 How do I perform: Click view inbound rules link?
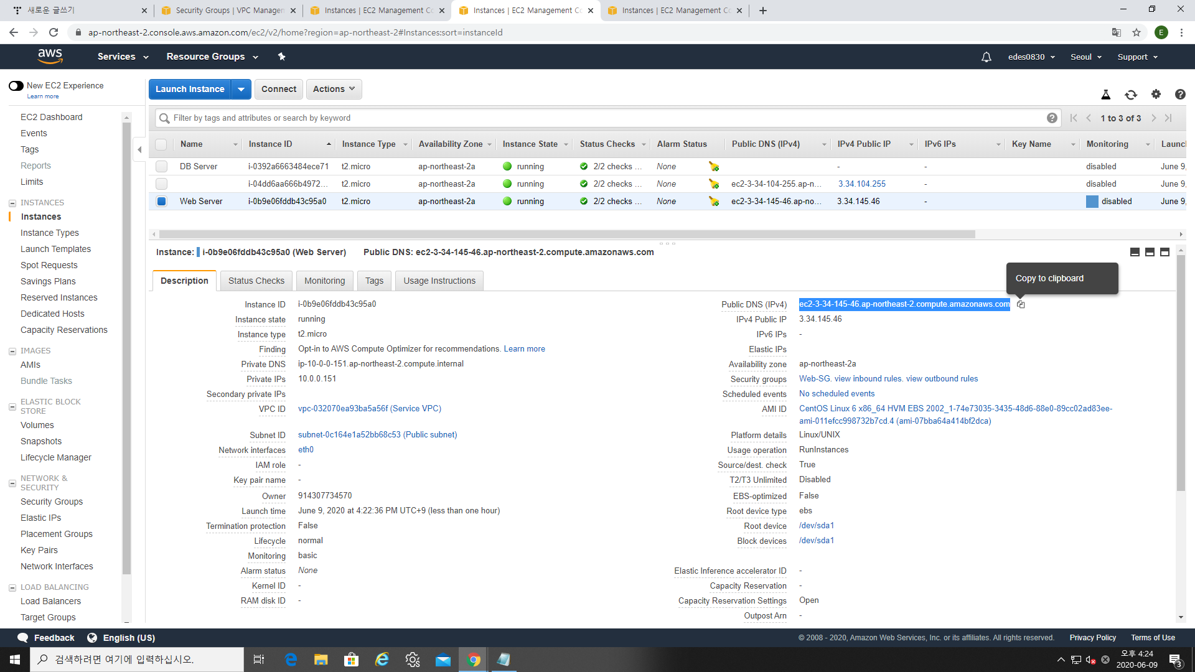[x=868, y=379]
